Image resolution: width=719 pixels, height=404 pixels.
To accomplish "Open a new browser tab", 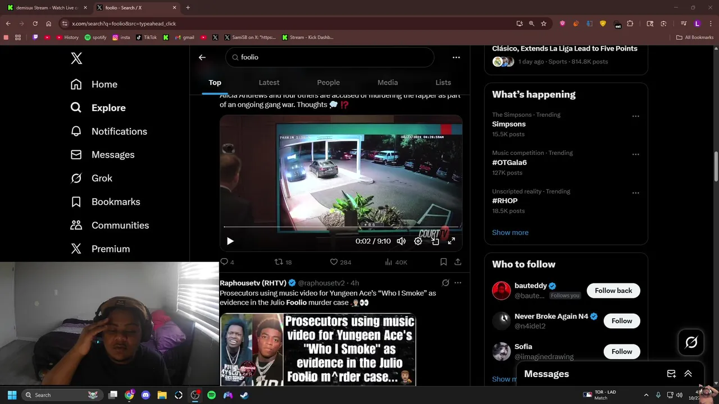I will tap(188, 8).
